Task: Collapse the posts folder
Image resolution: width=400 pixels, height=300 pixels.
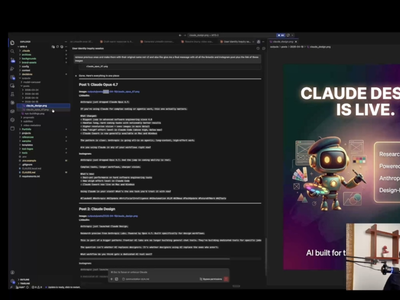Action: (x=43, y=86)
